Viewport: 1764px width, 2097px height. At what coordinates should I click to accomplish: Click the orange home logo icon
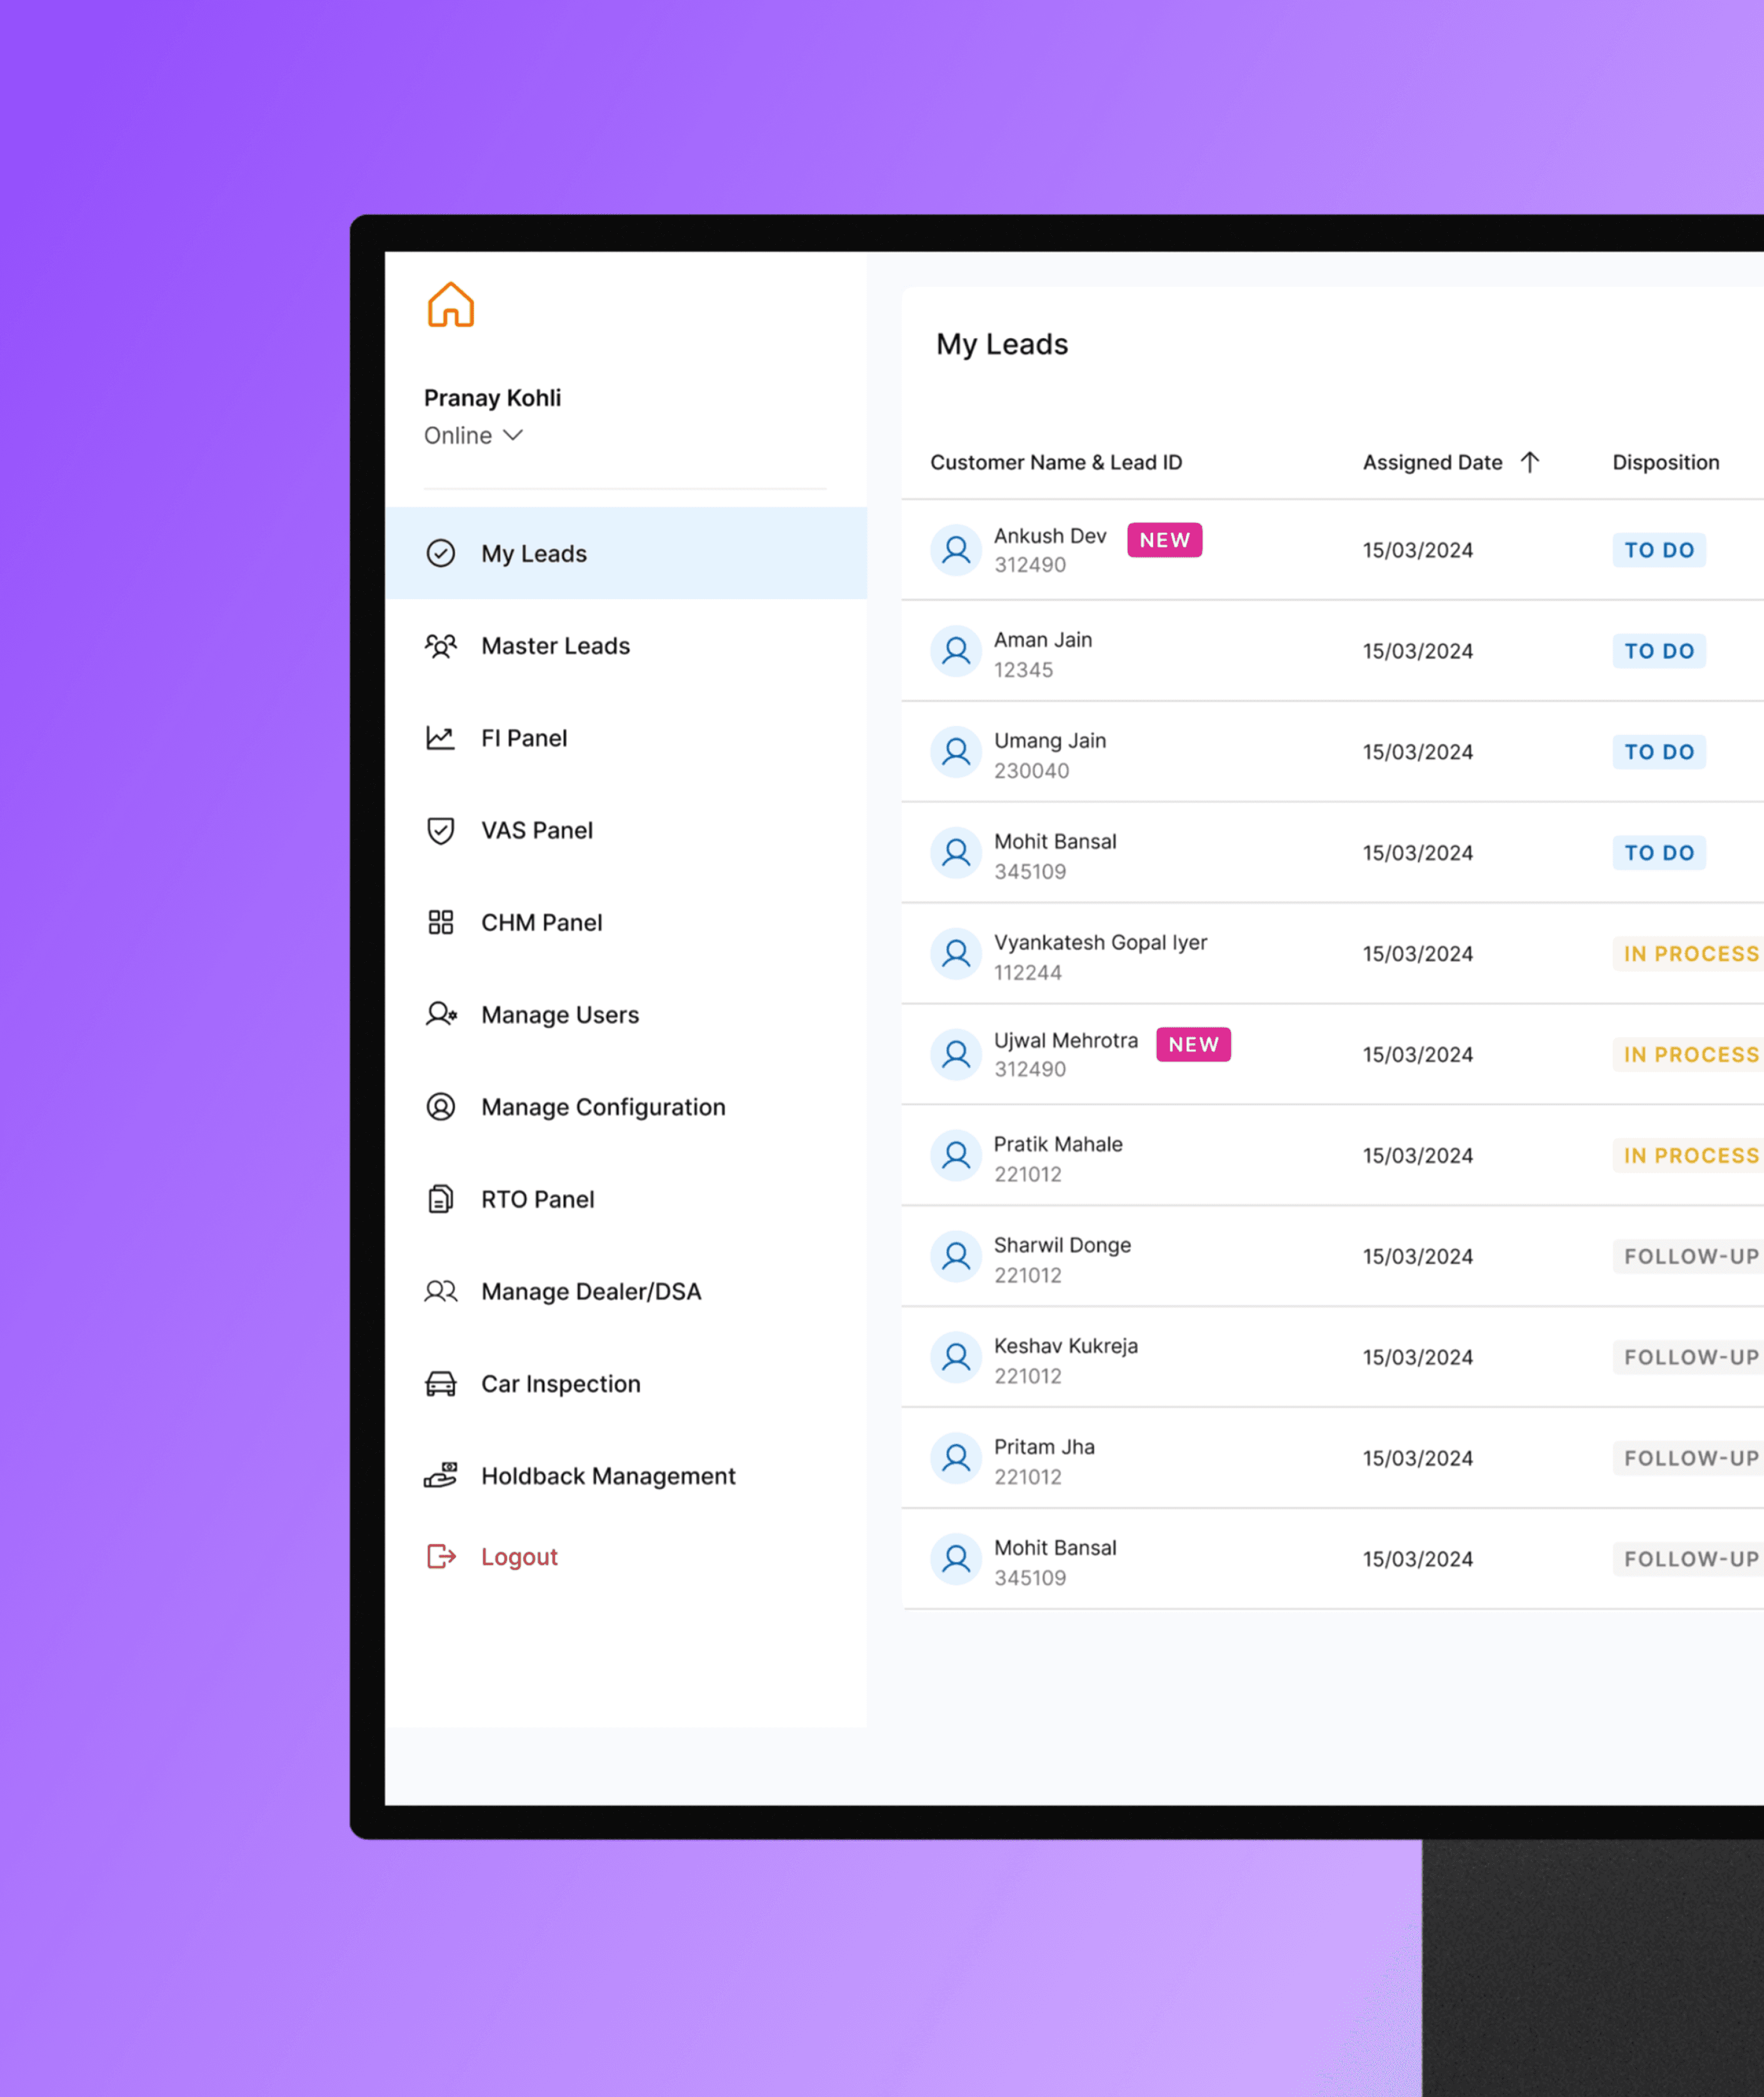coord(450,304)
